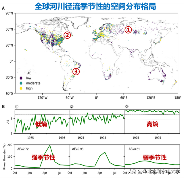This screenshot has height=178, width=184.
Task: Click the '90°N' latitude label
Action: coord(9,13)
